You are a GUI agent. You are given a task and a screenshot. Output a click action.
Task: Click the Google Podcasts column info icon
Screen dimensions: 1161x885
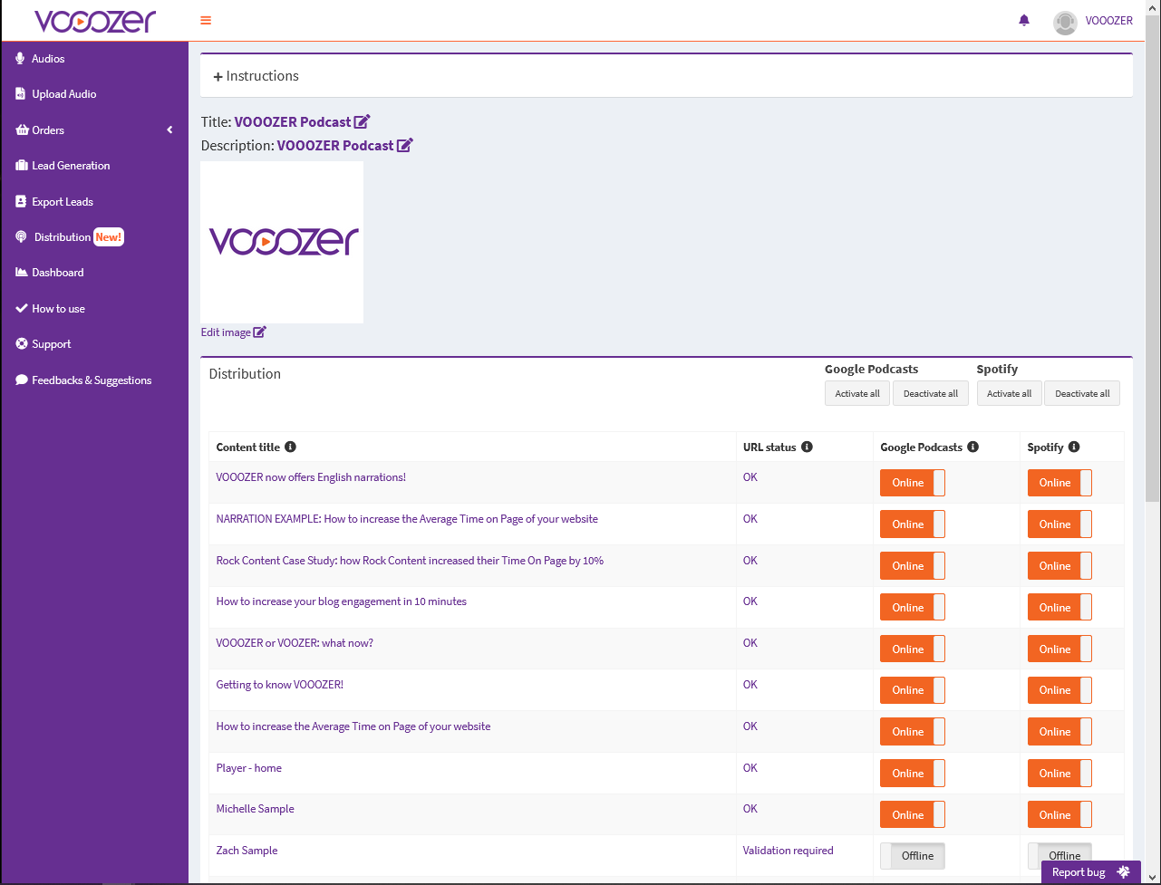click(972, 447)
